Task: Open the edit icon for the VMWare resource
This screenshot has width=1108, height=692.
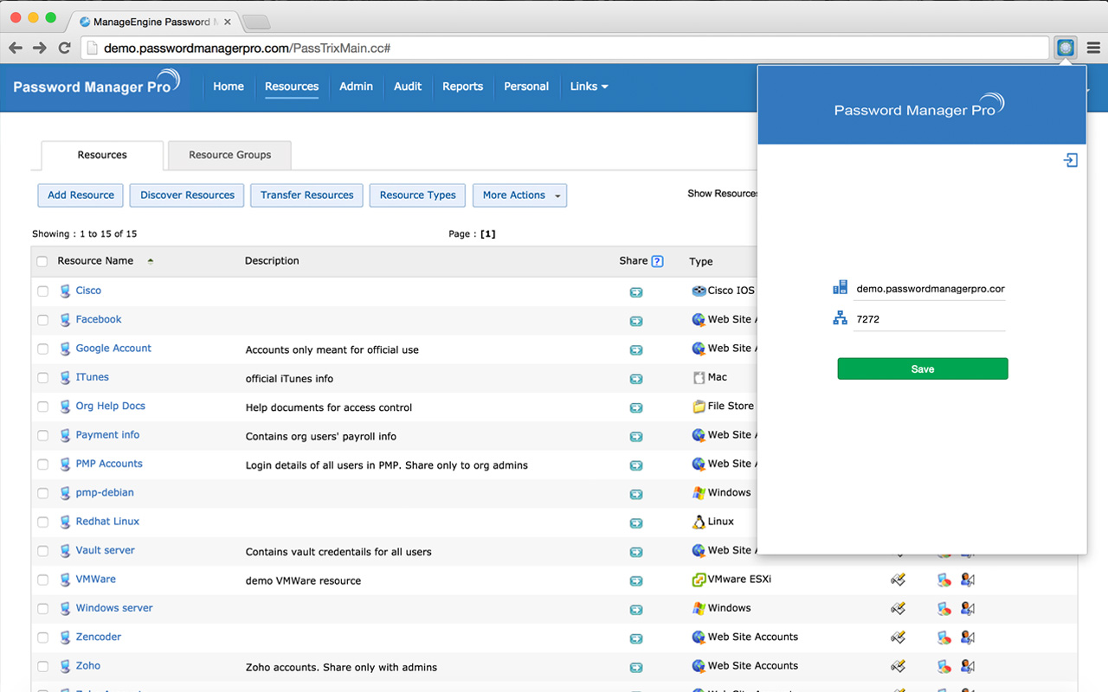Action: 898,580
